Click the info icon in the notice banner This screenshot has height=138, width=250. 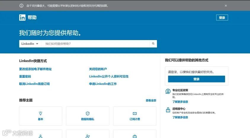[x=21, y=6]
